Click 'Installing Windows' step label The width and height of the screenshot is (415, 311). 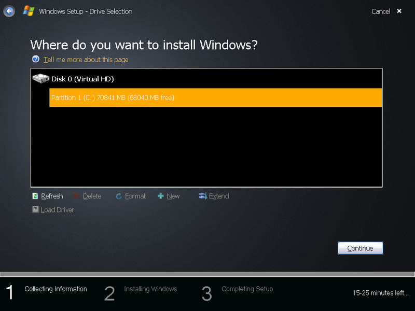click(150, 289)
